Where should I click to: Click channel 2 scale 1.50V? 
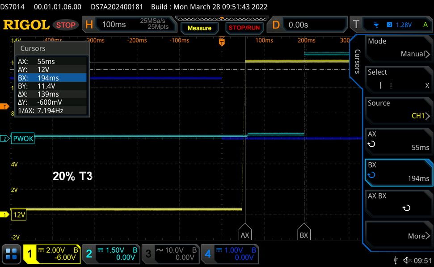[115, 250]
